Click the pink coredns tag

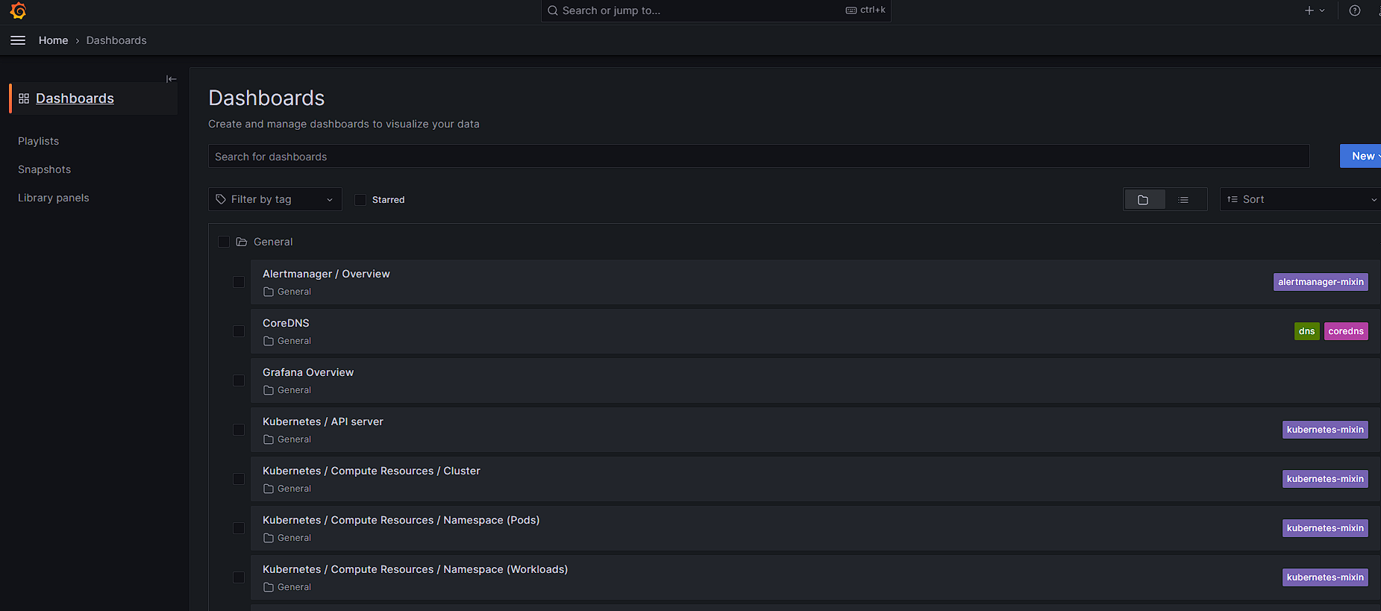[1346, 331]
